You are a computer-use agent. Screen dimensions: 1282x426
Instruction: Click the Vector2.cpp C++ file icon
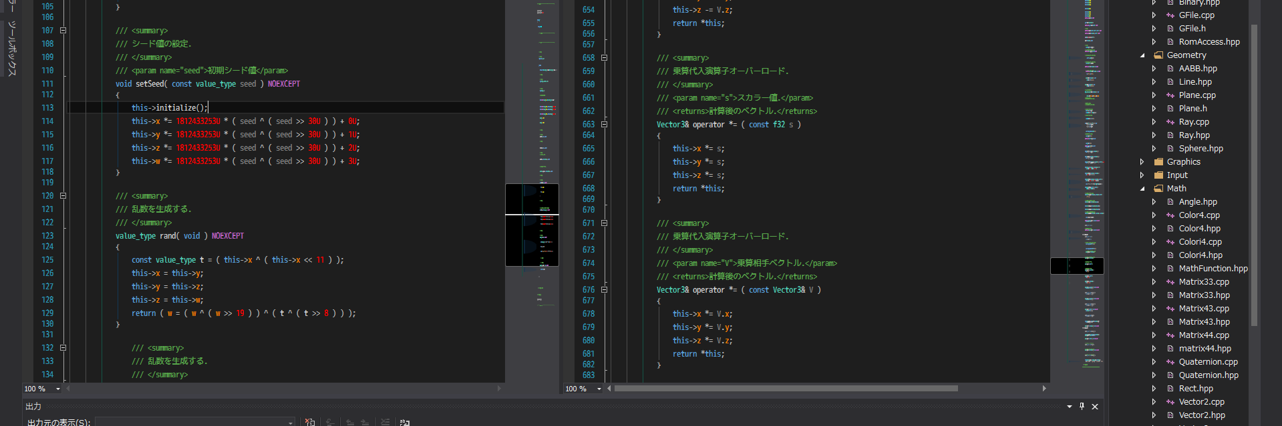[x=1170, y=402]
